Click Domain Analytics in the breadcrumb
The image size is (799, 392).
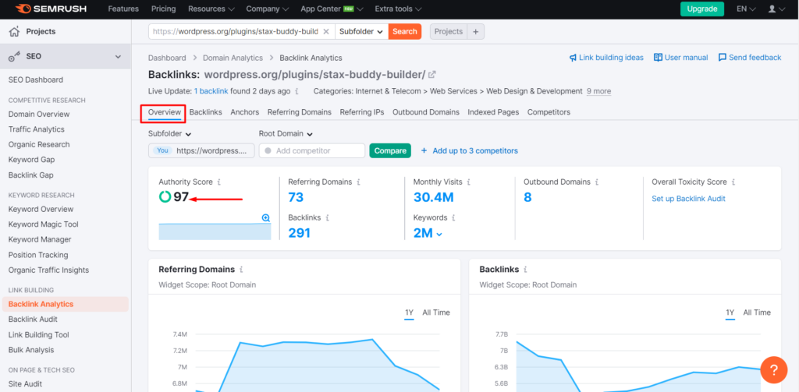tap(233, 58)
